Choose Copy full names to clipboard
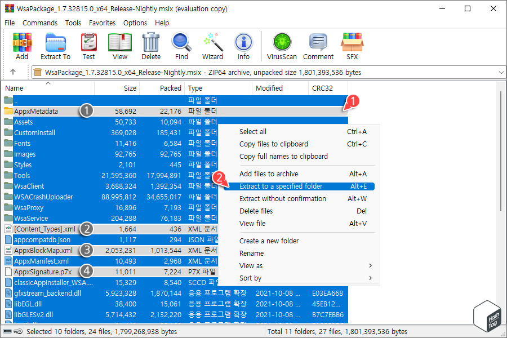 click(299, 156)
